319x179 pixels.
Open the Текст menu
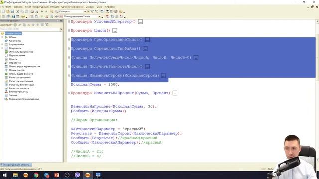click(28, 7)
